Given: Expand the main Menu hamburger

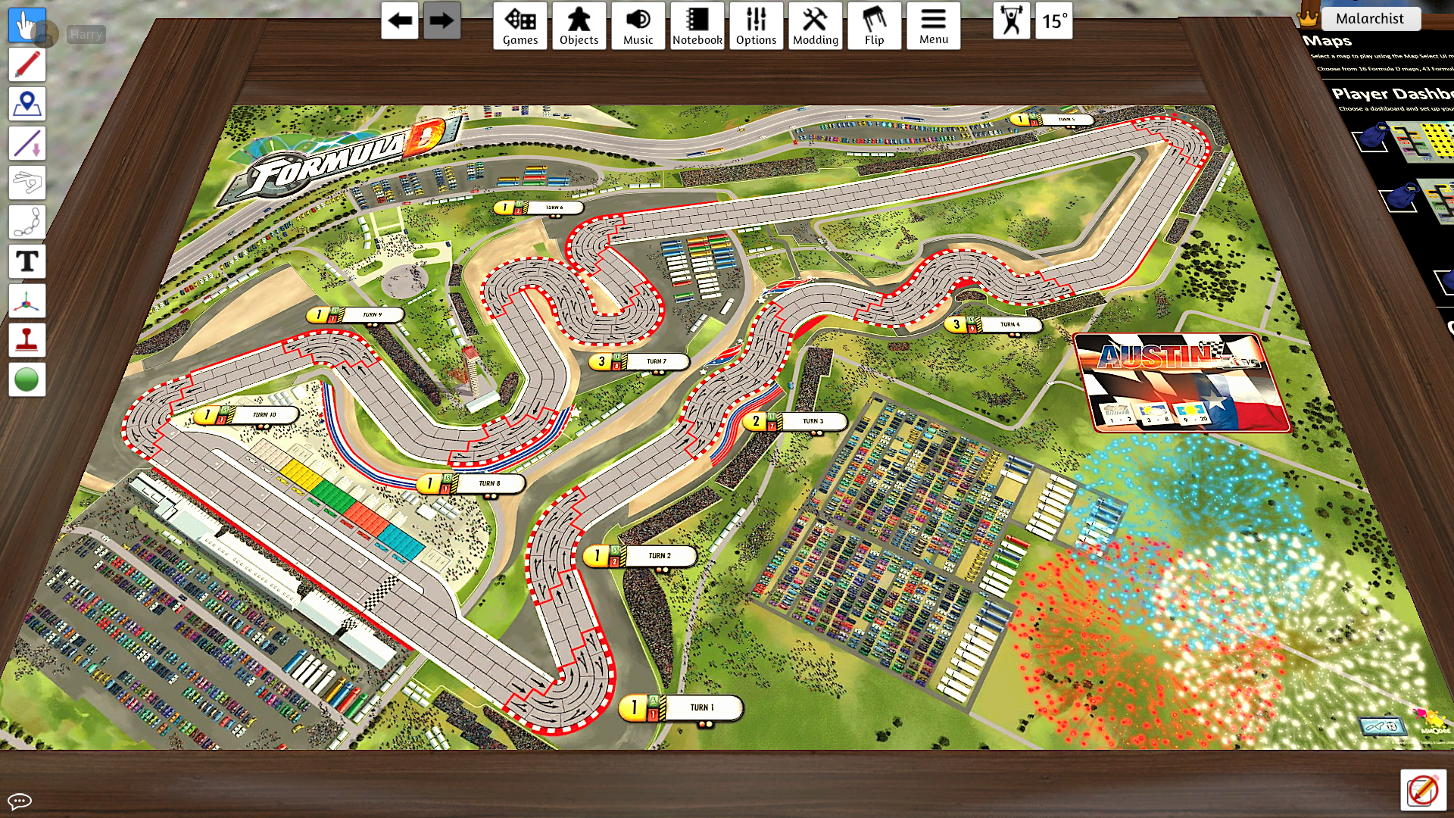Looking at the screenshot, I should click(x=933, y=26).
